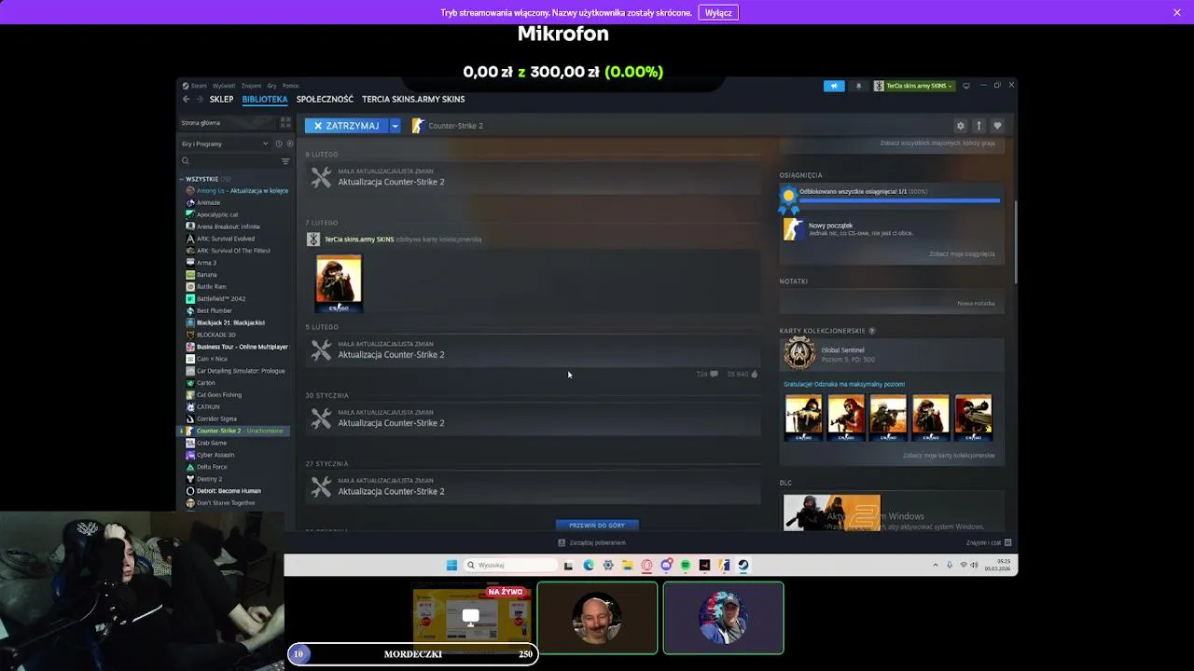Click Nowa notatka to add a note

pos(976,303)
